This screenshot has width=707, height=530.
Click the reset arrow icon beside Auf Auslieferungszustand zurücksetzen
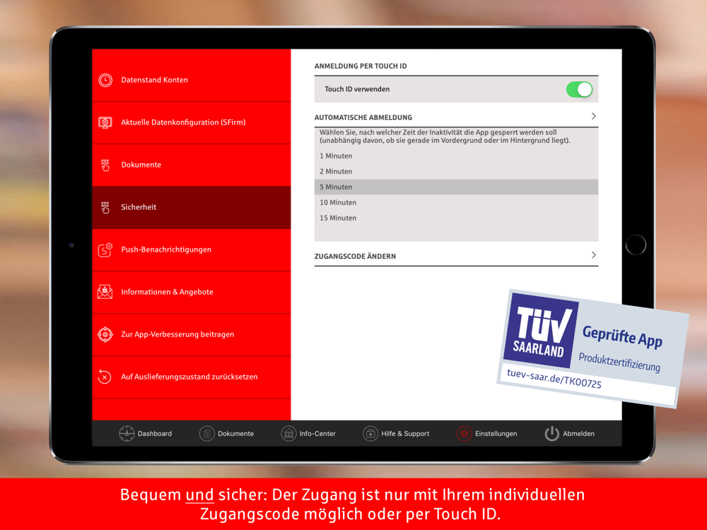click(x=105, y=377)
